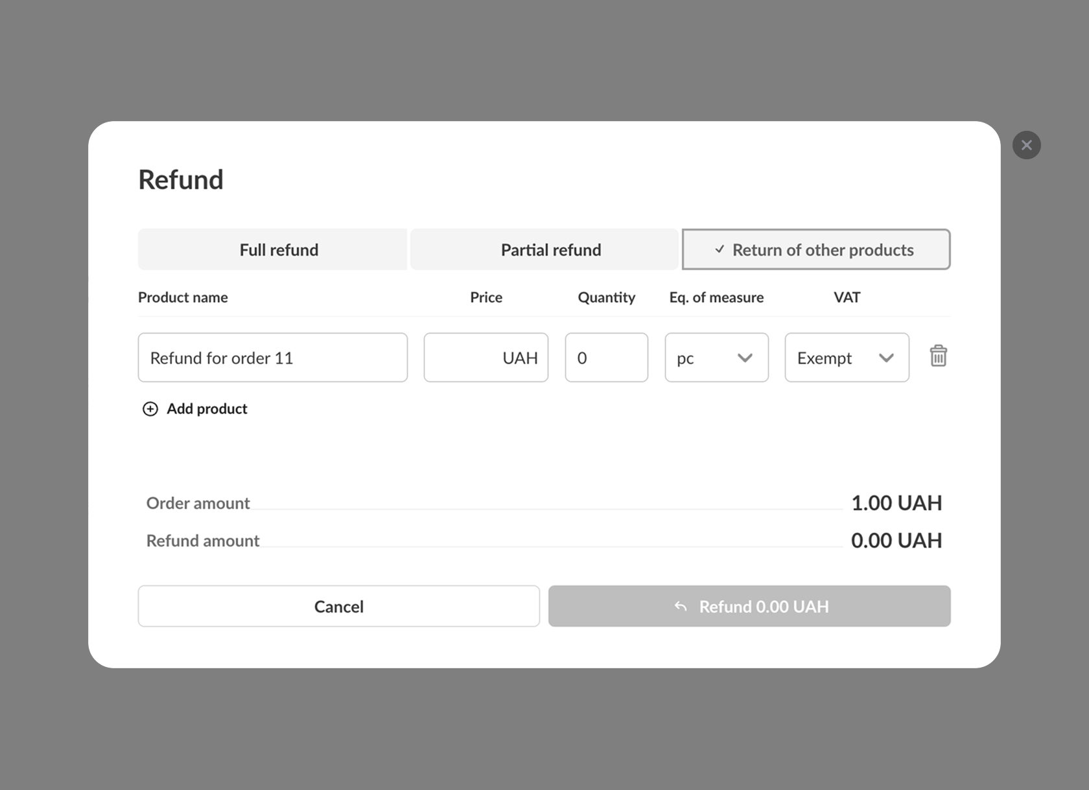Click the Add product link
Screen dimensions: 1089x790
(x=207, y=409)
